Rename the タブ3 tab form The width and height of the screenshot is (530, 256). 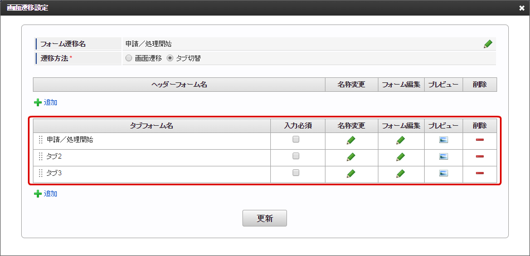[351, 174]
